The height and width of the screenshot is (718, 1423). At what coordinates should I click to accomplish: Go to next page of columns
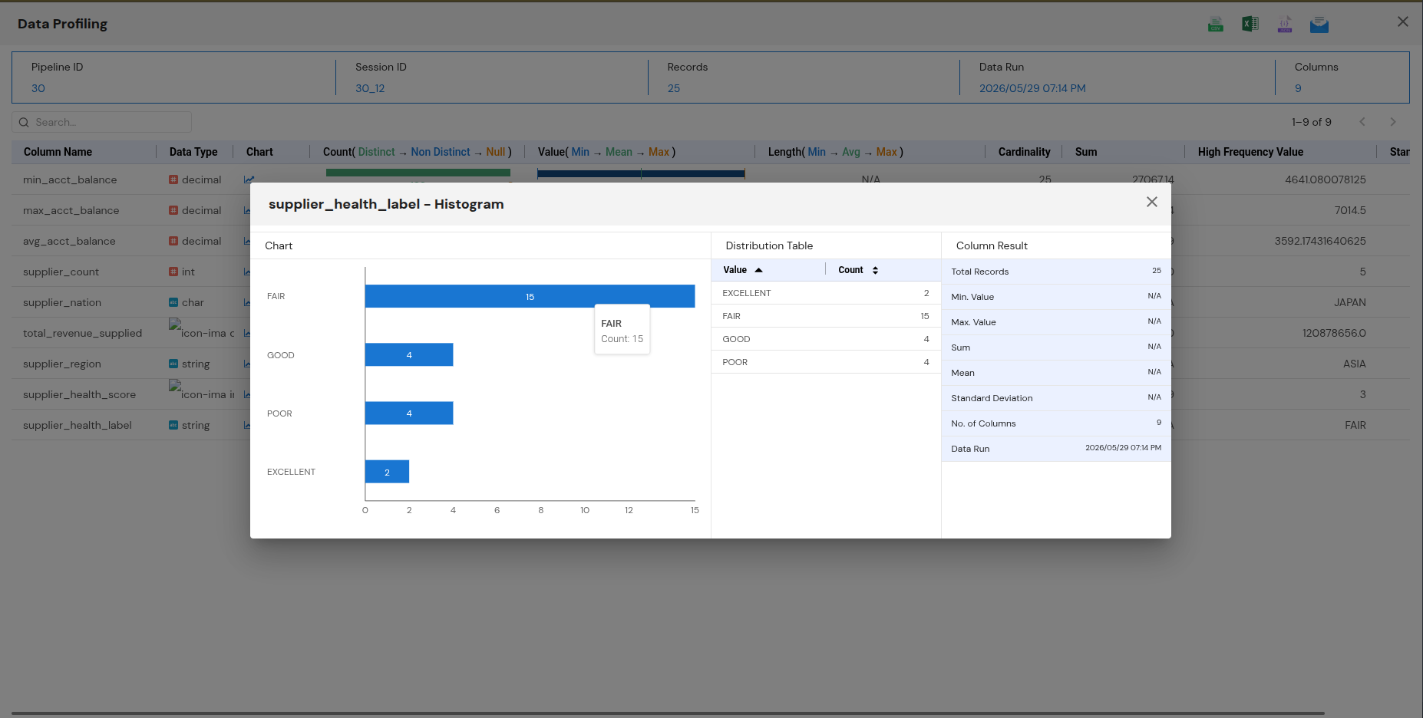point(1393,122)
